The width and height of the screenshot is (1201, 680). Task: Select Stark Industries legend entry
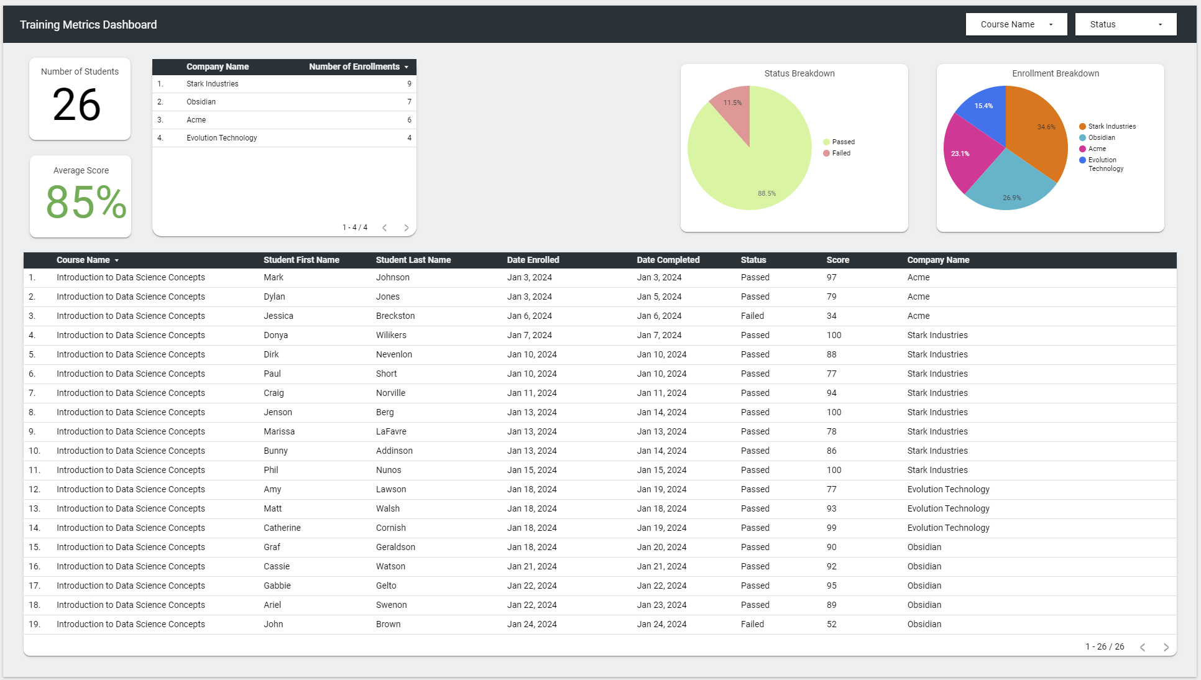[x=1111, y=126]
